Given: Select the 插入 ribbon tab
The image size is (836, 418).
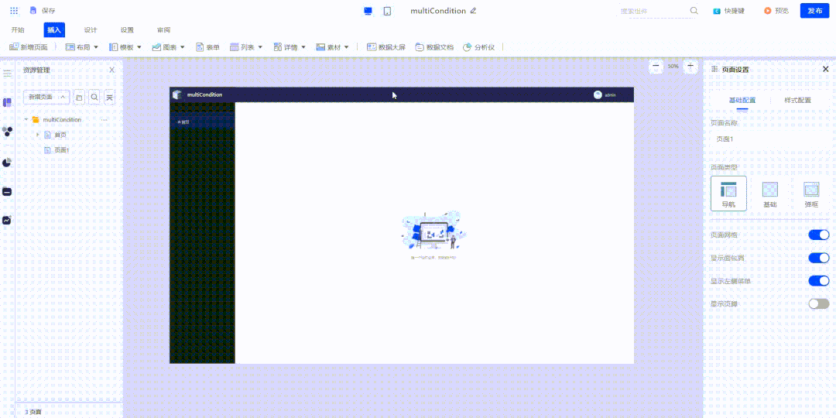Looking at the screenshot, I should coord(54,30).
